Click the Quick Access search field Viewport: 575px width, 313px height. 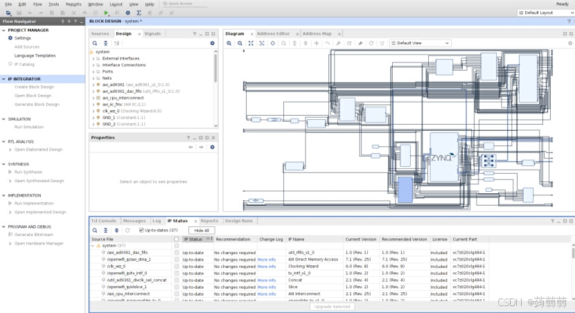(x=184, y=3)
